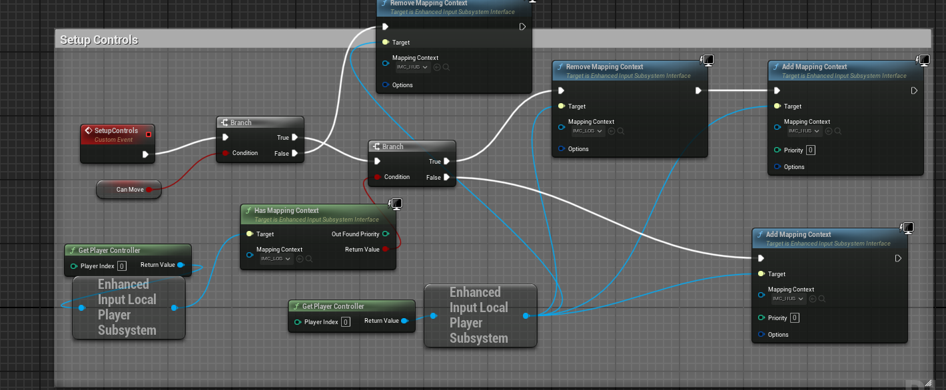Open Mapping Context dropdown in lower Add Mapping Context
The width and height of the screenshot is (946, 390).
coord(788,299)
